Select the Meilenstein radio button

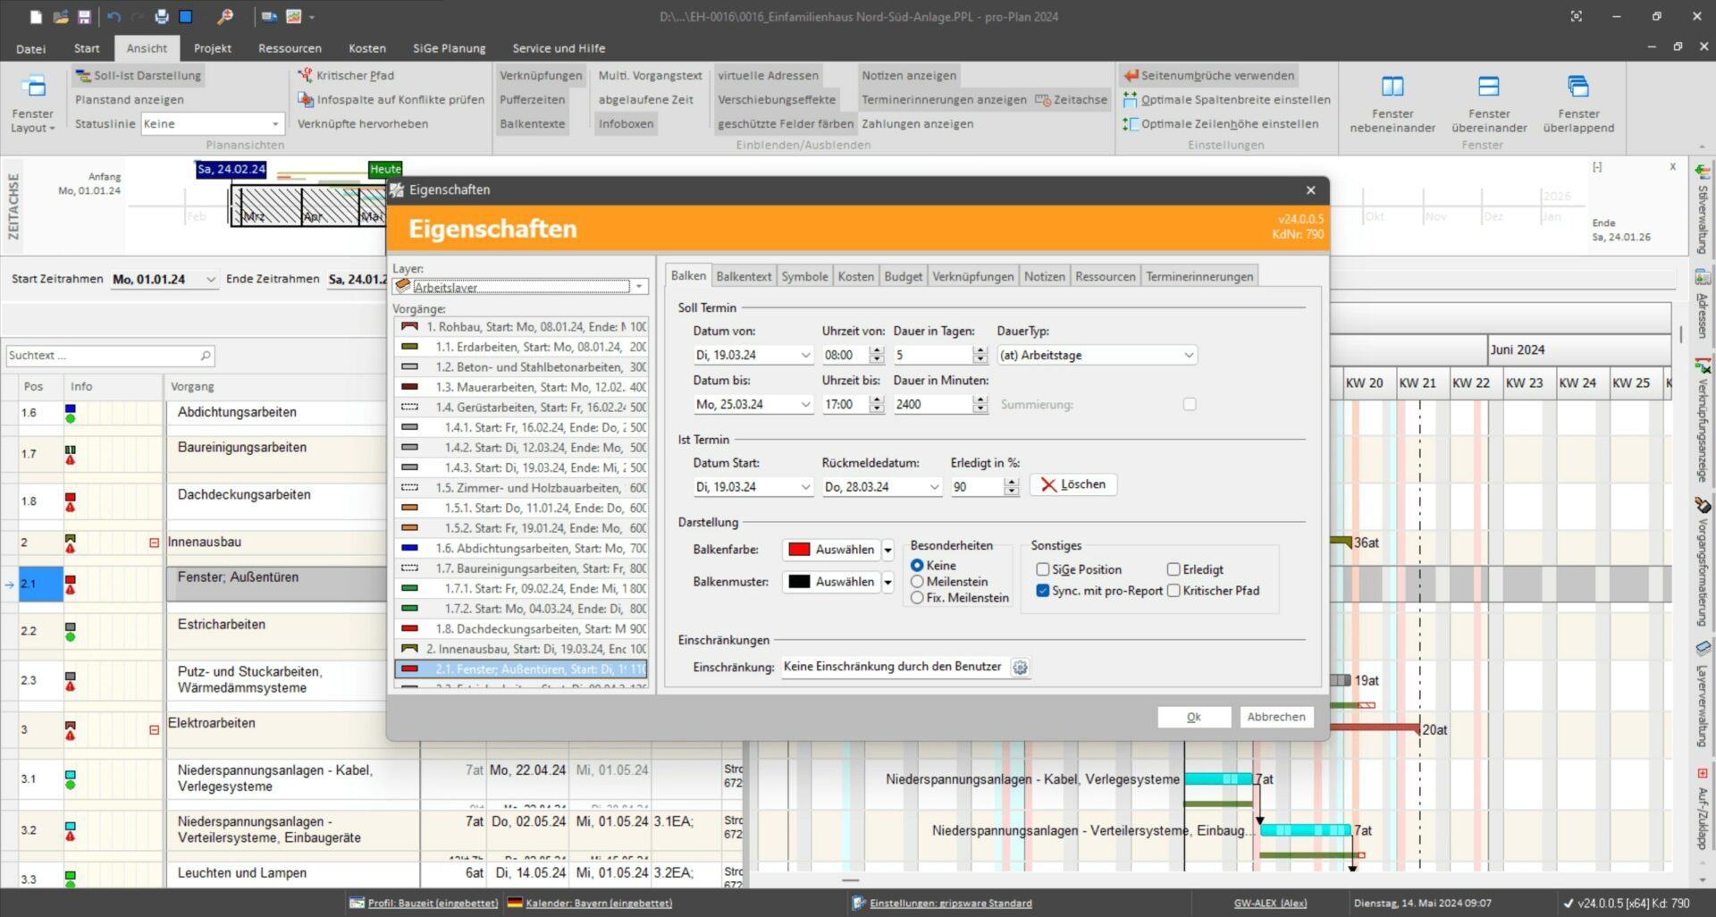[x=918, y=582]
